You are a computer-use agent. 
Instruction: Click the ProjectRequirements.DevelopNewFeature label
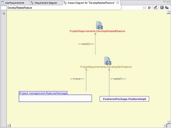pos(106,67)
